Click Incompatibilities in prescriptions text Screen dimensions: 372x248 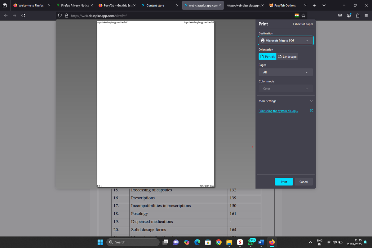click(x=161, y=206)
